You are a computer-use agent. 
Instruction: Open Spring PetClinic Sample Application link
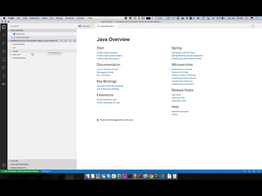[x=187, y=56]
